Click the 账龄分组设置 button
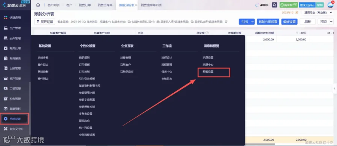337x146 pixels. click(268, 22)
